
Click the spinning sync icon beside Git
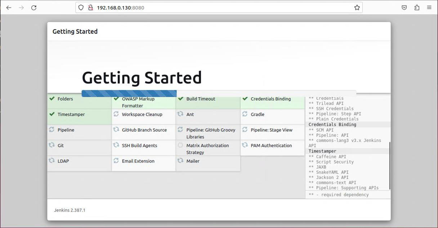[x=52, y=145]
